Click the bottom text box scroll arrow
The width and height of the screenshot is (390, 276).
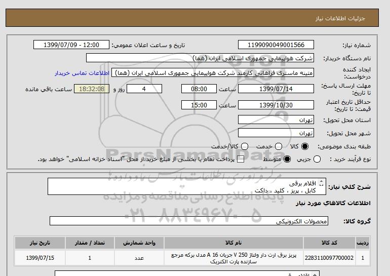tap(315, 274)
